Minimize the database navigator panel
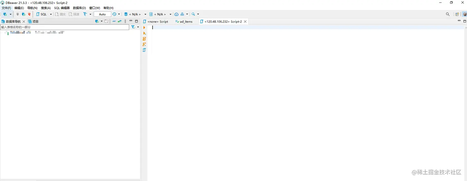The height and width of the screenshot is (181, 467). pos(131,21)
